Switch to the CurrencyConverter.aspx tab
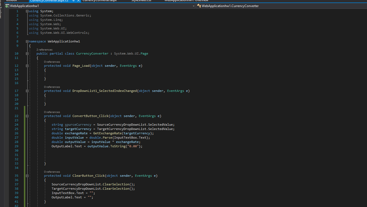 tap(100, 1)
